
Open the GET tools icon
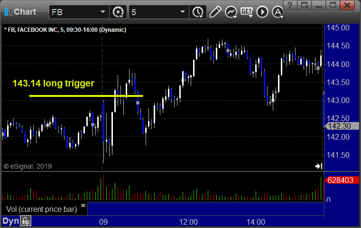tap(247, 12)
